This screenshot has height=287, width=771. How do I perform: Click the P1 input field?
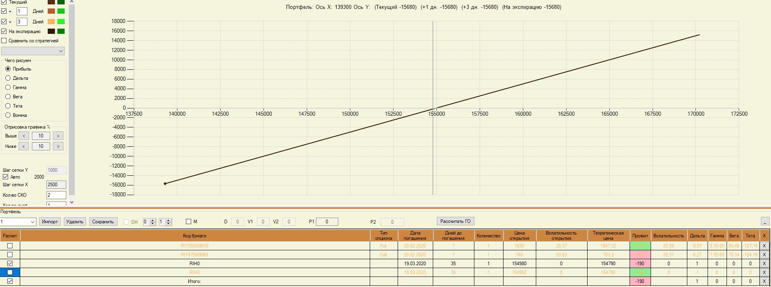click(x=327, y=222)
